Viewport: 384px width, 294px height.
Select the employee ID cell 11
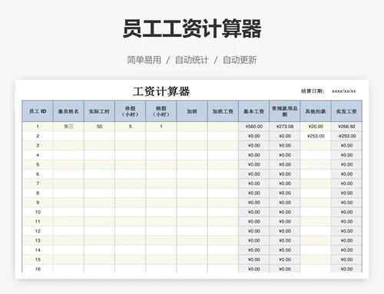tap(38, 221)
